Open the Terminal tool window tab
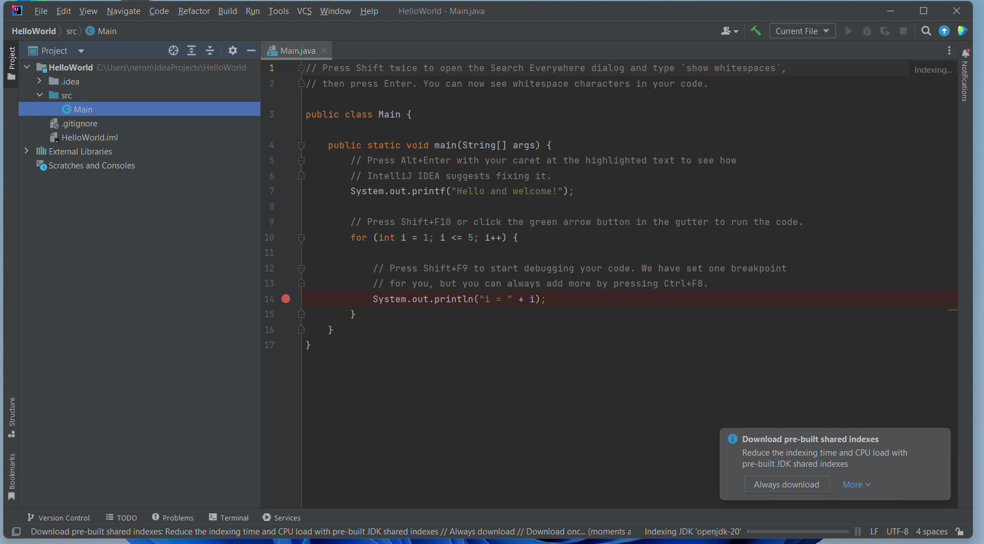984x544 pixels. tap(228, 518)
